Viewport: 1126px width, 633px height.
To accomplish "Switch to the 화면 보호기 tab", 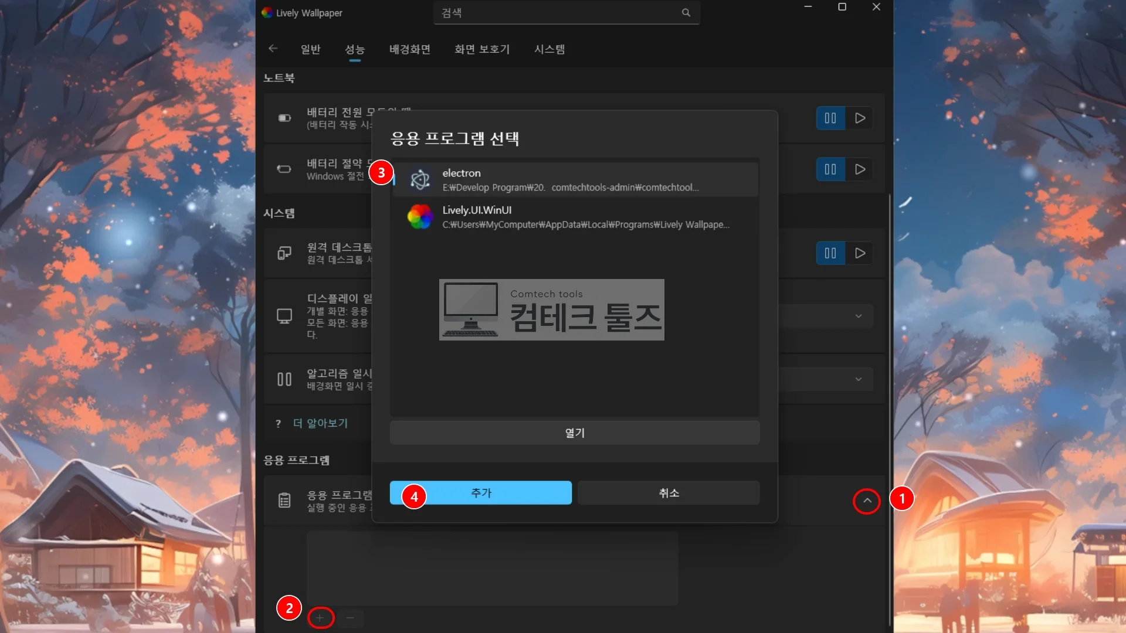I will pyautogui.click(x=482, y=49).
